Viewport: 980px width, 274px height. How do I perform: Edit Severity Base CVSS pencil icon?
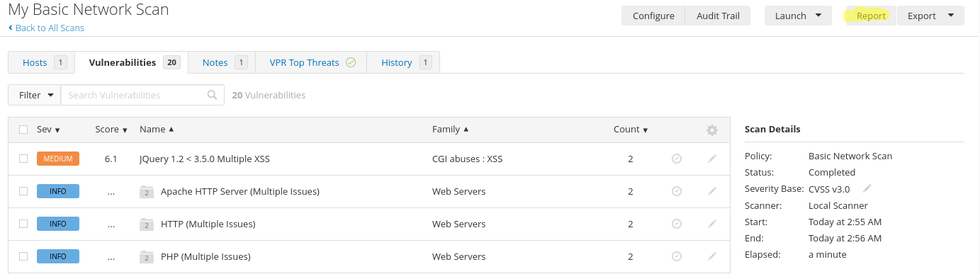click(867, 188)
